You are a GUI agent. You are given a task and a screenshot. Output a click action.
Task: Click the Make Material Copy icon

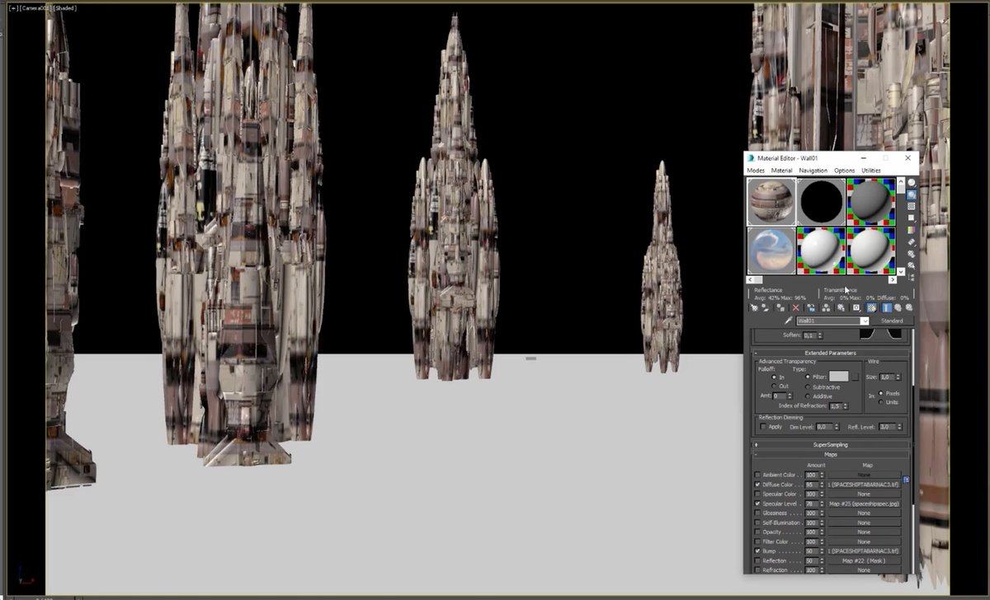point(810,307)
